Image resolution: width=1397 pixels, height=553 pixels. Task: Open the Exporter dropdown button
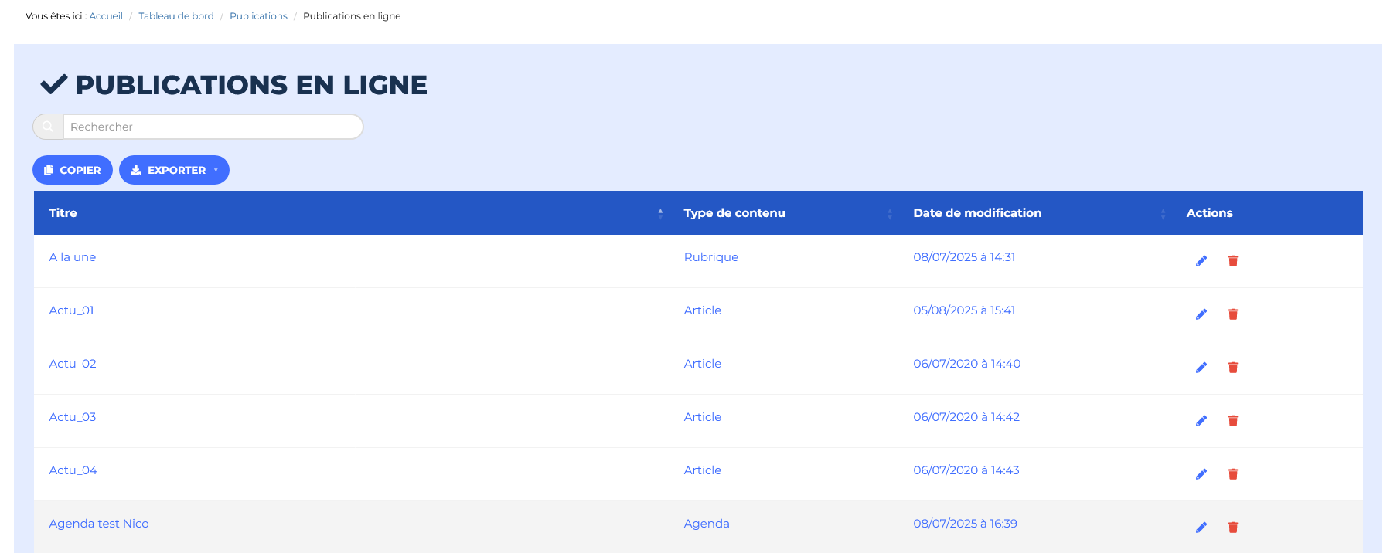(174, 170)
